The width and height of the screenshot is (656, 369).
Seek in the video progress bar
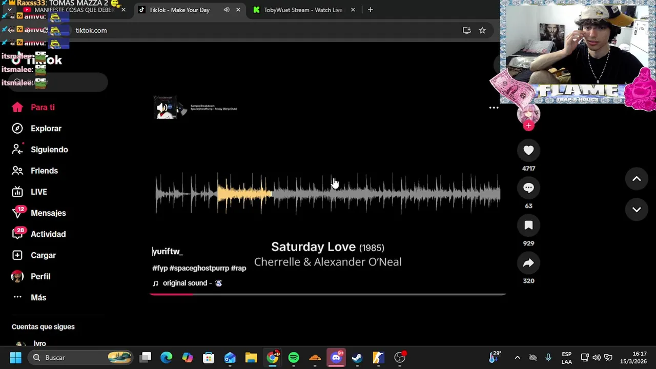coord(328,295)
